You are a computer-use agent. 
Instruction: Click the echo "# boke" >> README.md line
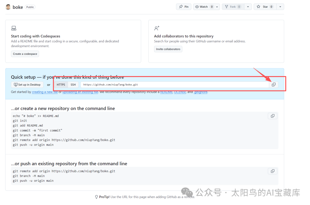(x=36, y=116)
